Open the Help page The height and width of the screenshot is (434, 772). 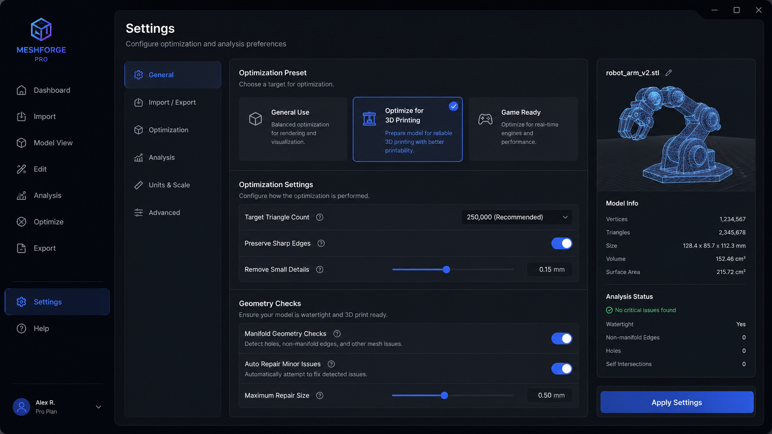[57, 328]
